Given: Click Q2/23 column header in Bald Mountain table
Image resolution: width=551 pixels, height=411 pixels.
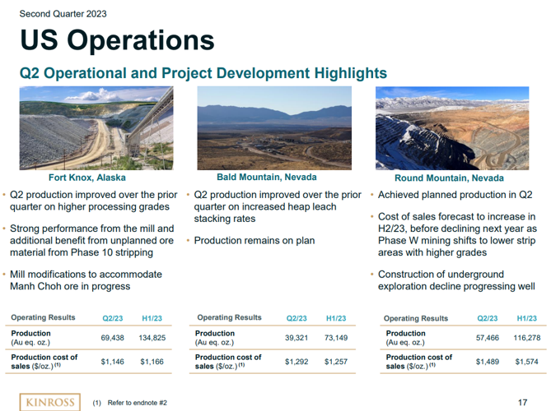Looking at the screenshot, I should click(x=297, y=318).
